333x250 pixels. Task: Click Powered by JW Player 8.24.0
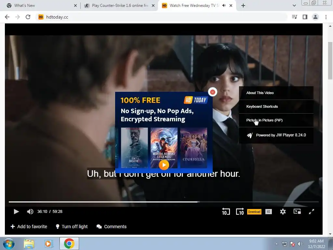click(276, 135)
